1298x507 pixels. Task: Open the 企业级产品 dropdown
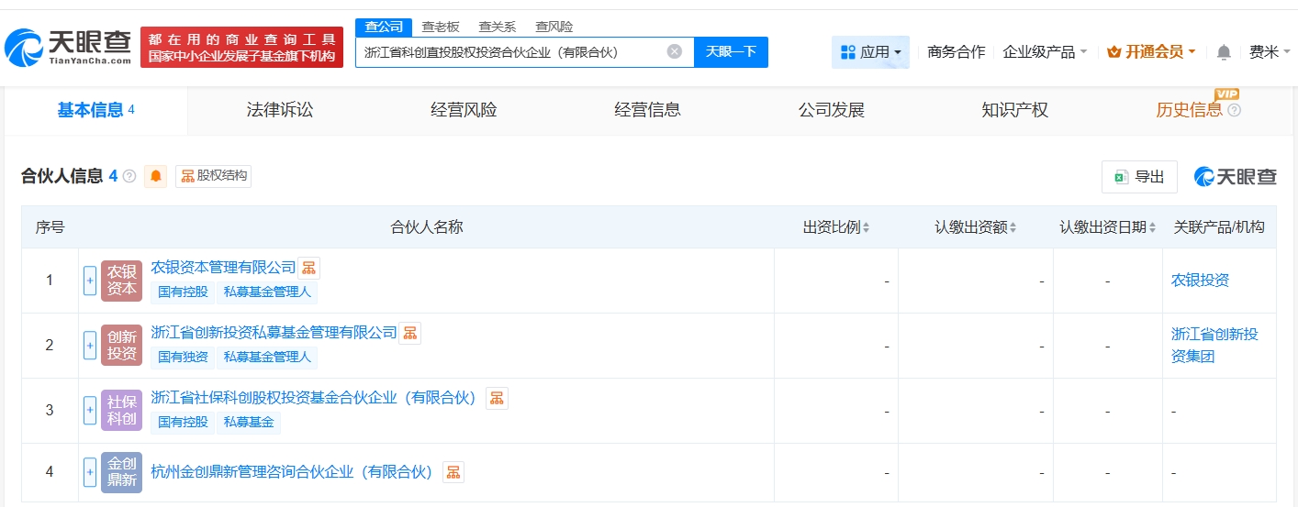coord(1045,52)
